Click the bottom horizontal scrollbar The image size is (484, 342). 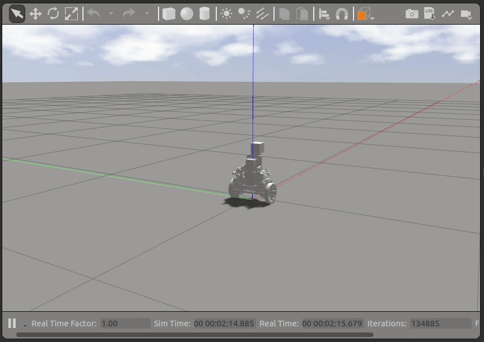pos(195,335)
